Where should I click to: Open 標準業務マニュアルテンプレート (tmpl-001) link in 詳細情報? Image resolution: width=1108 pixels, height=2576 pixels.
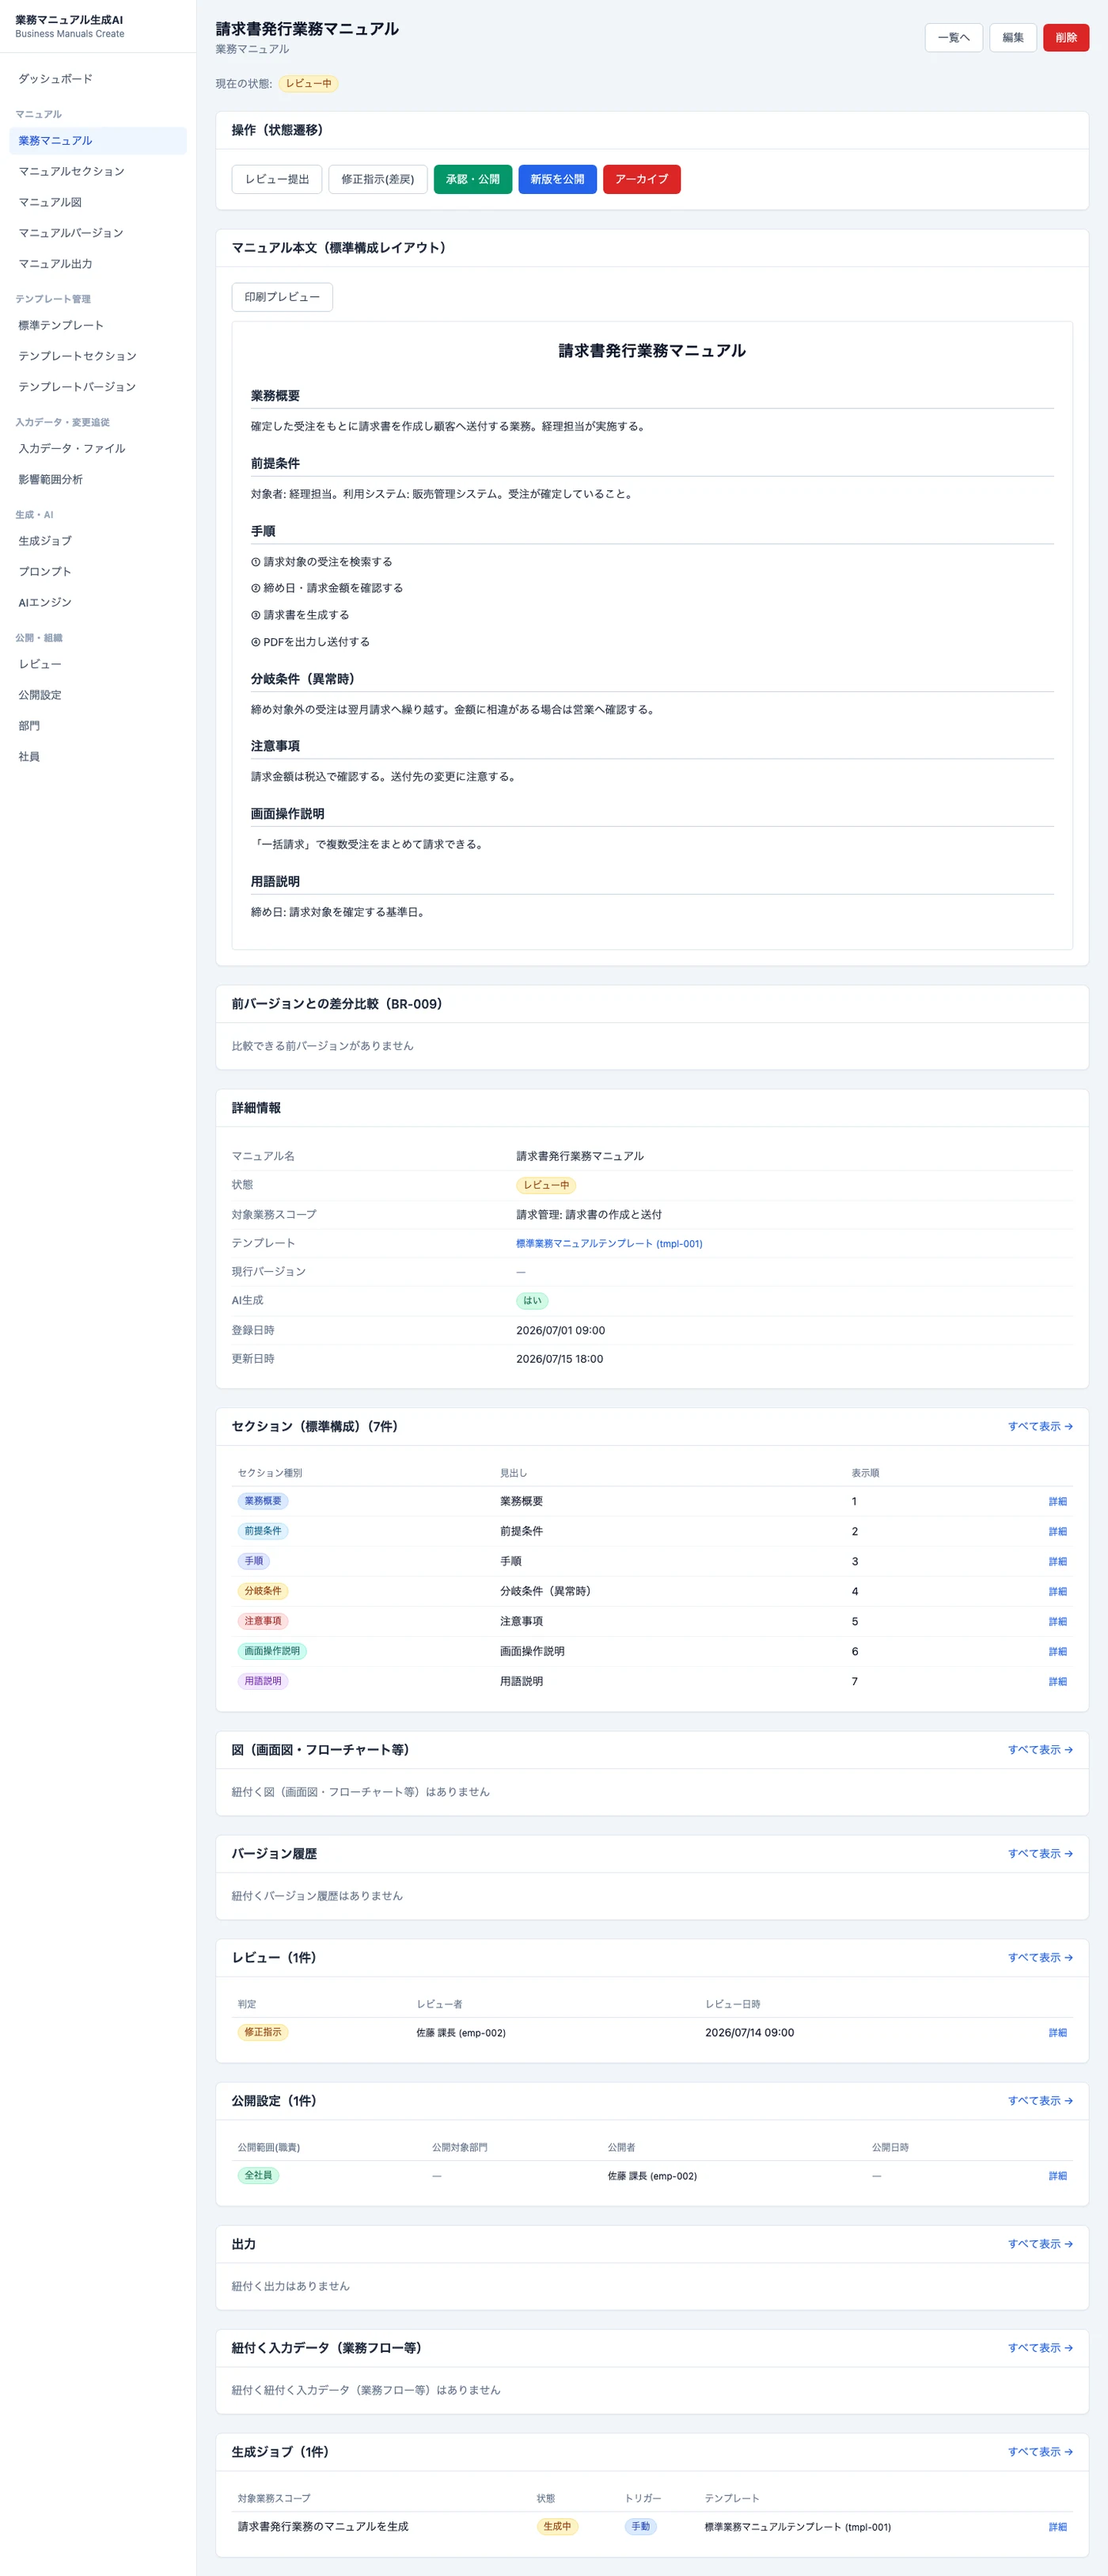coord(609,1243)
